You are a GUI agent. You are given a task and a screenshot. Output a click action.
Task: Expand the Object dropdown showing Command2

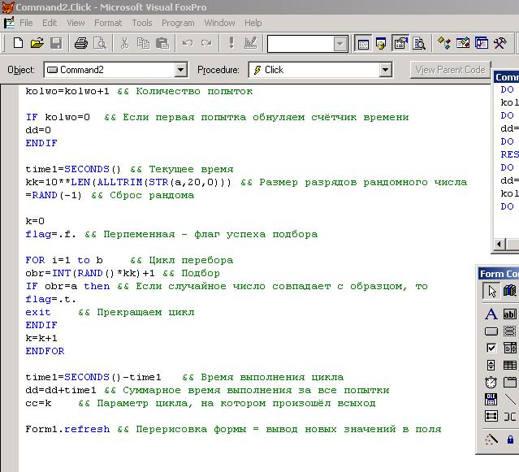[x=180, y=70]
